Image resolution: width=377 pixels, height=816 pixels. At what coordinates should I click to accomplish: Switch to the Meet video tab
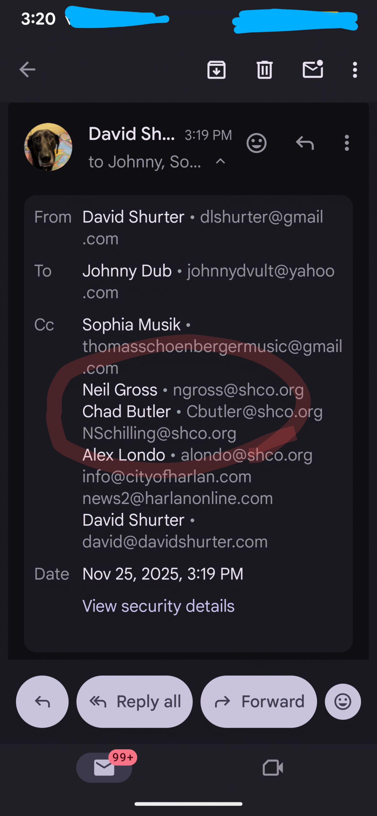pos(273,767)
